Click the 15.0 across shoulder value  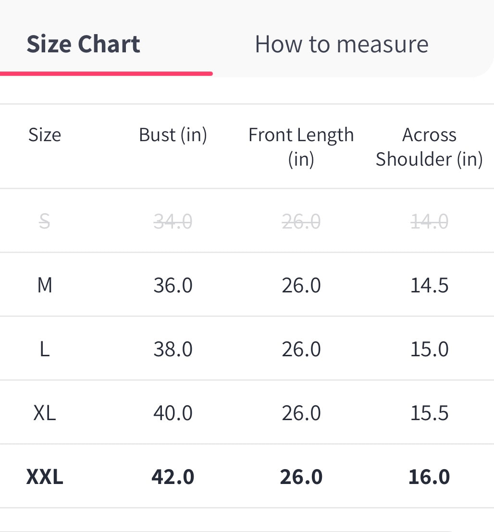point(429,349)
